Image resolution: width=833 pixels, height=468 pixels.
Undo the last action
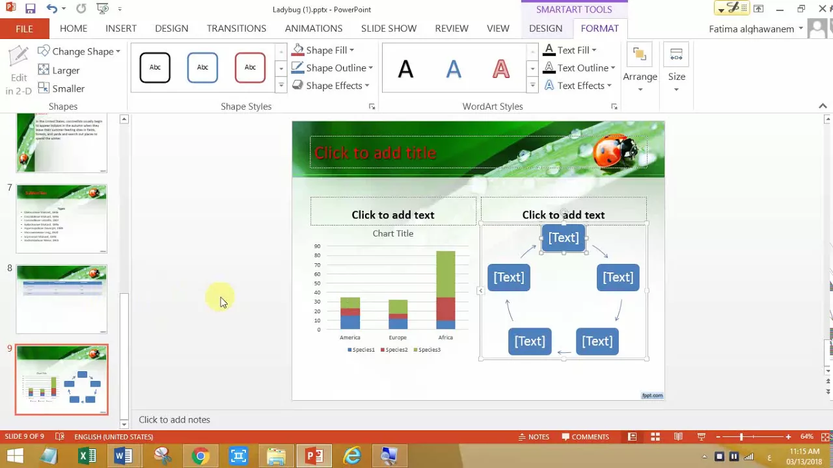point(51,9)
